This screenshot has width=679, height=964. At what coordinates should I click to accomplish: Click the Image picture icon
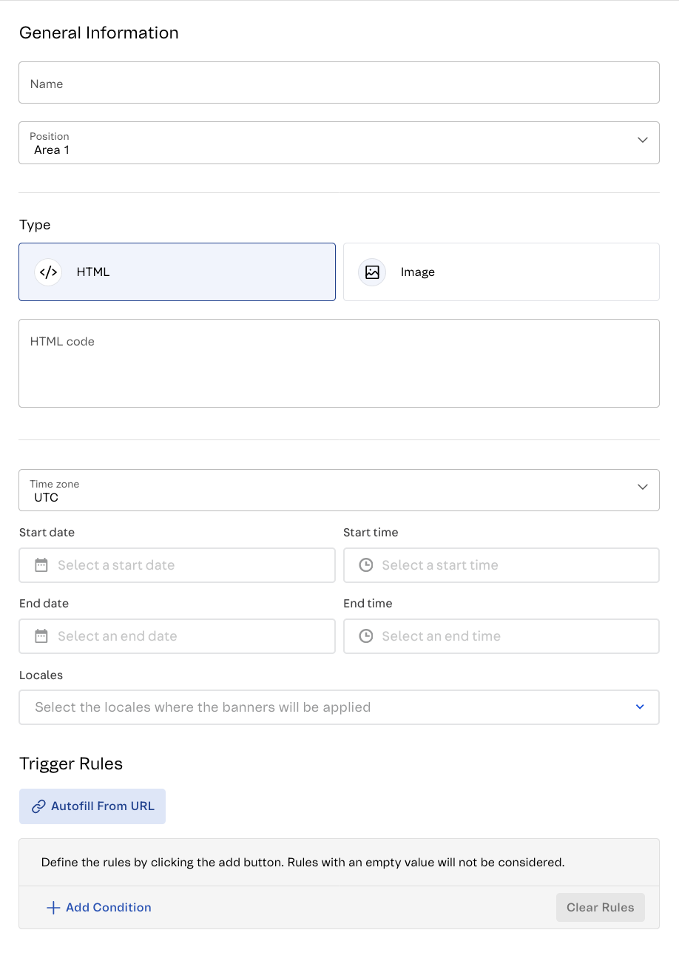click(x=372, y=272)
